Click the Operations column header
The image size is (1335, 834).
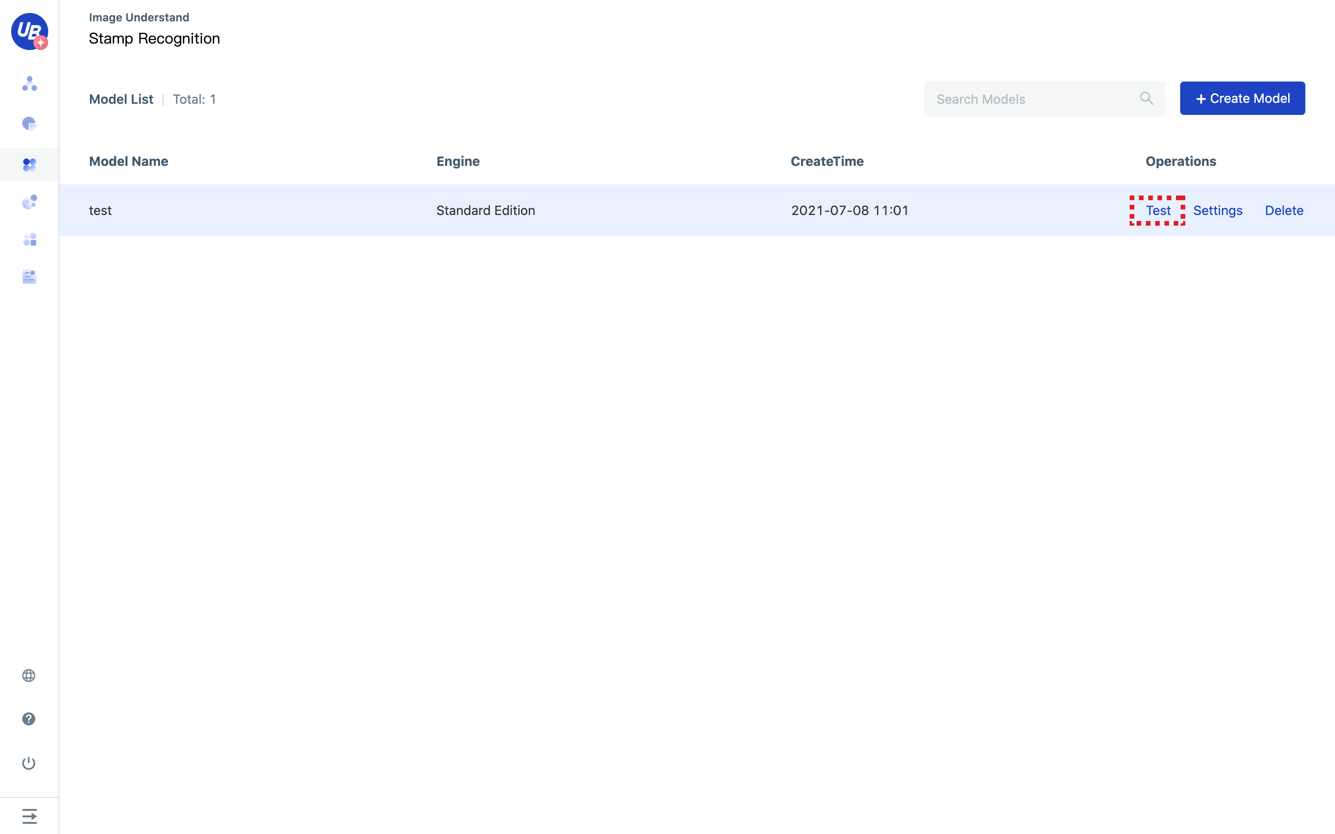[x=1181, y=161]
